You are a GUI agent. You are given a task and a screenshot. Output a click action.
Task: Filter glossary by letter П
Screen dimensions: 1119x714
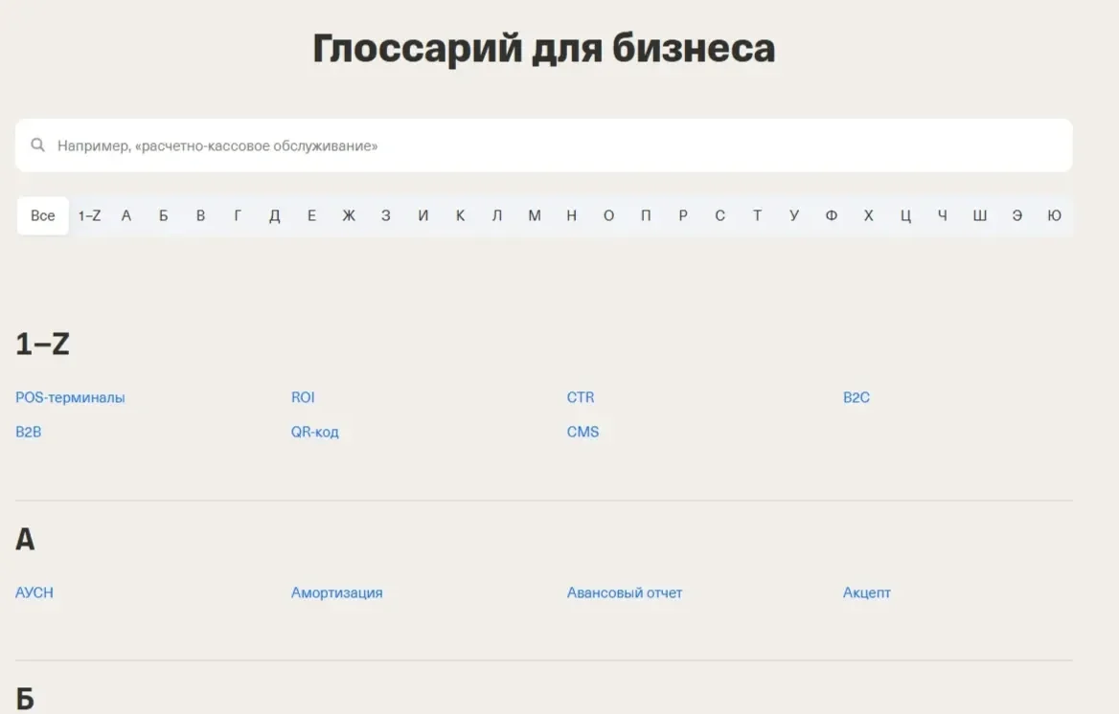pyautogui.click(x=646, y=215)
